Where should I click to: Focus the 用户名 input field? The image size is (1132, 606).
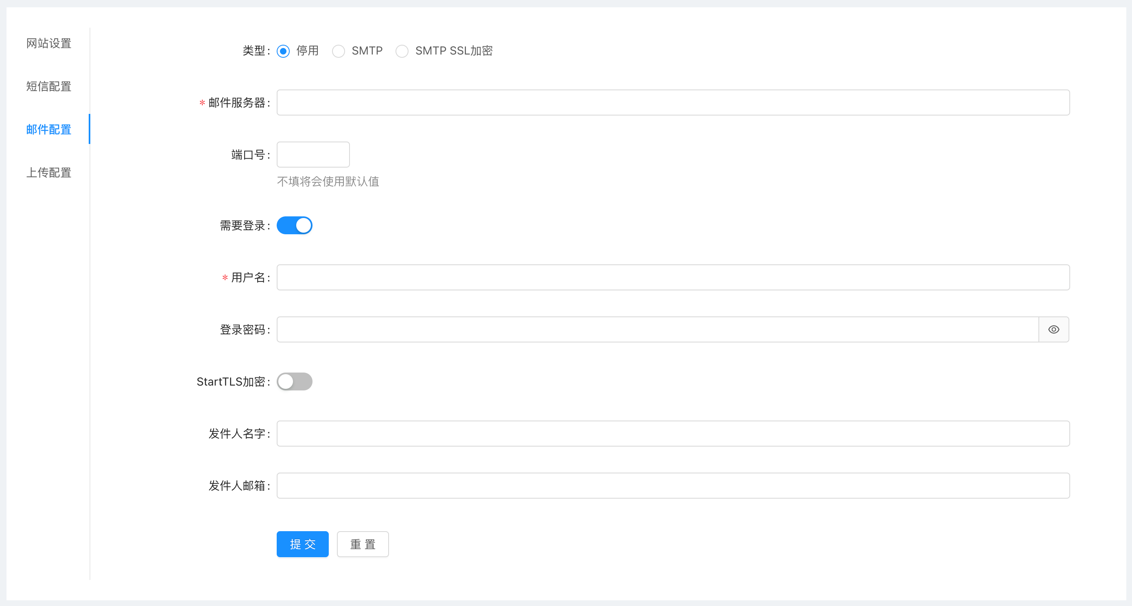(x=673, y=277)
